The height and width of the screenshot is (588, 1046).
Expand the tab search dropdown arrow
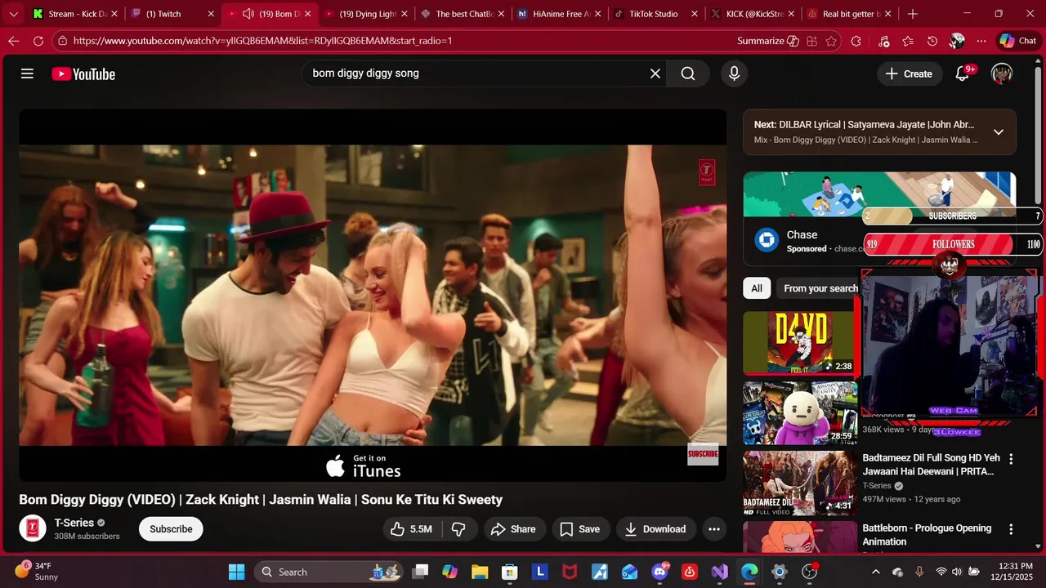[13, 14]
